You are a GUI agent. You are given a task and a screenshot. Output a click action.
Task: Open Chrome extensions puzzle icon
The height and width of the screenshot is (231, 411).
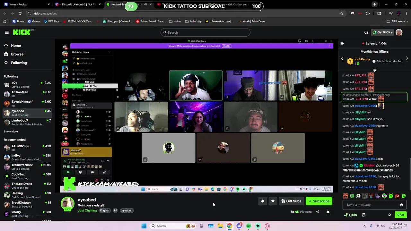tap(368, 13)
